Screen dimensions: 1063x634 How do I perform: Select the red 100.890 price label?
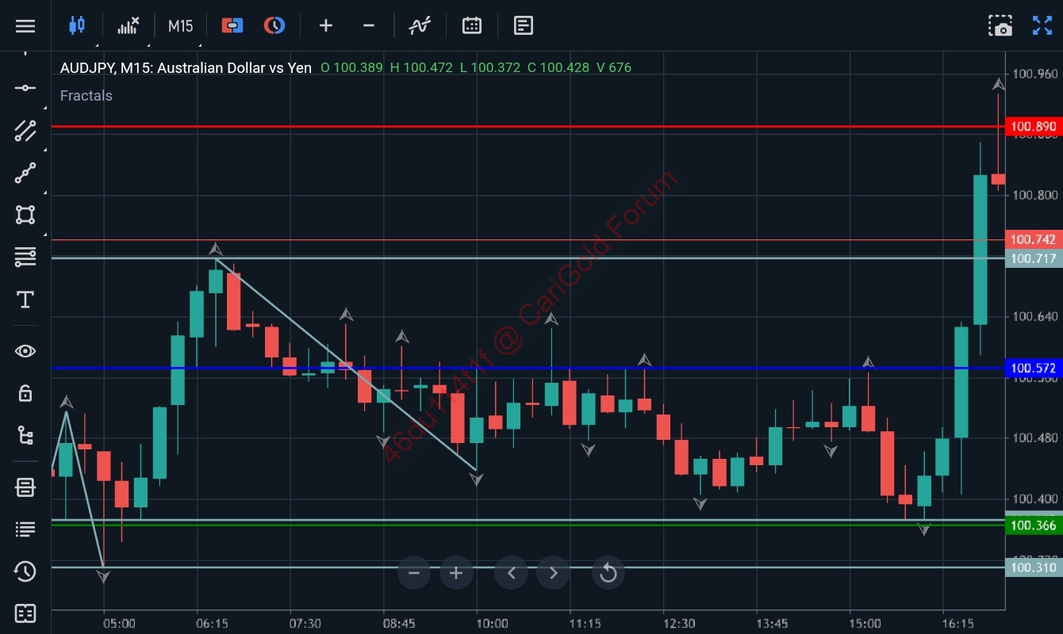click(1034, 127)
